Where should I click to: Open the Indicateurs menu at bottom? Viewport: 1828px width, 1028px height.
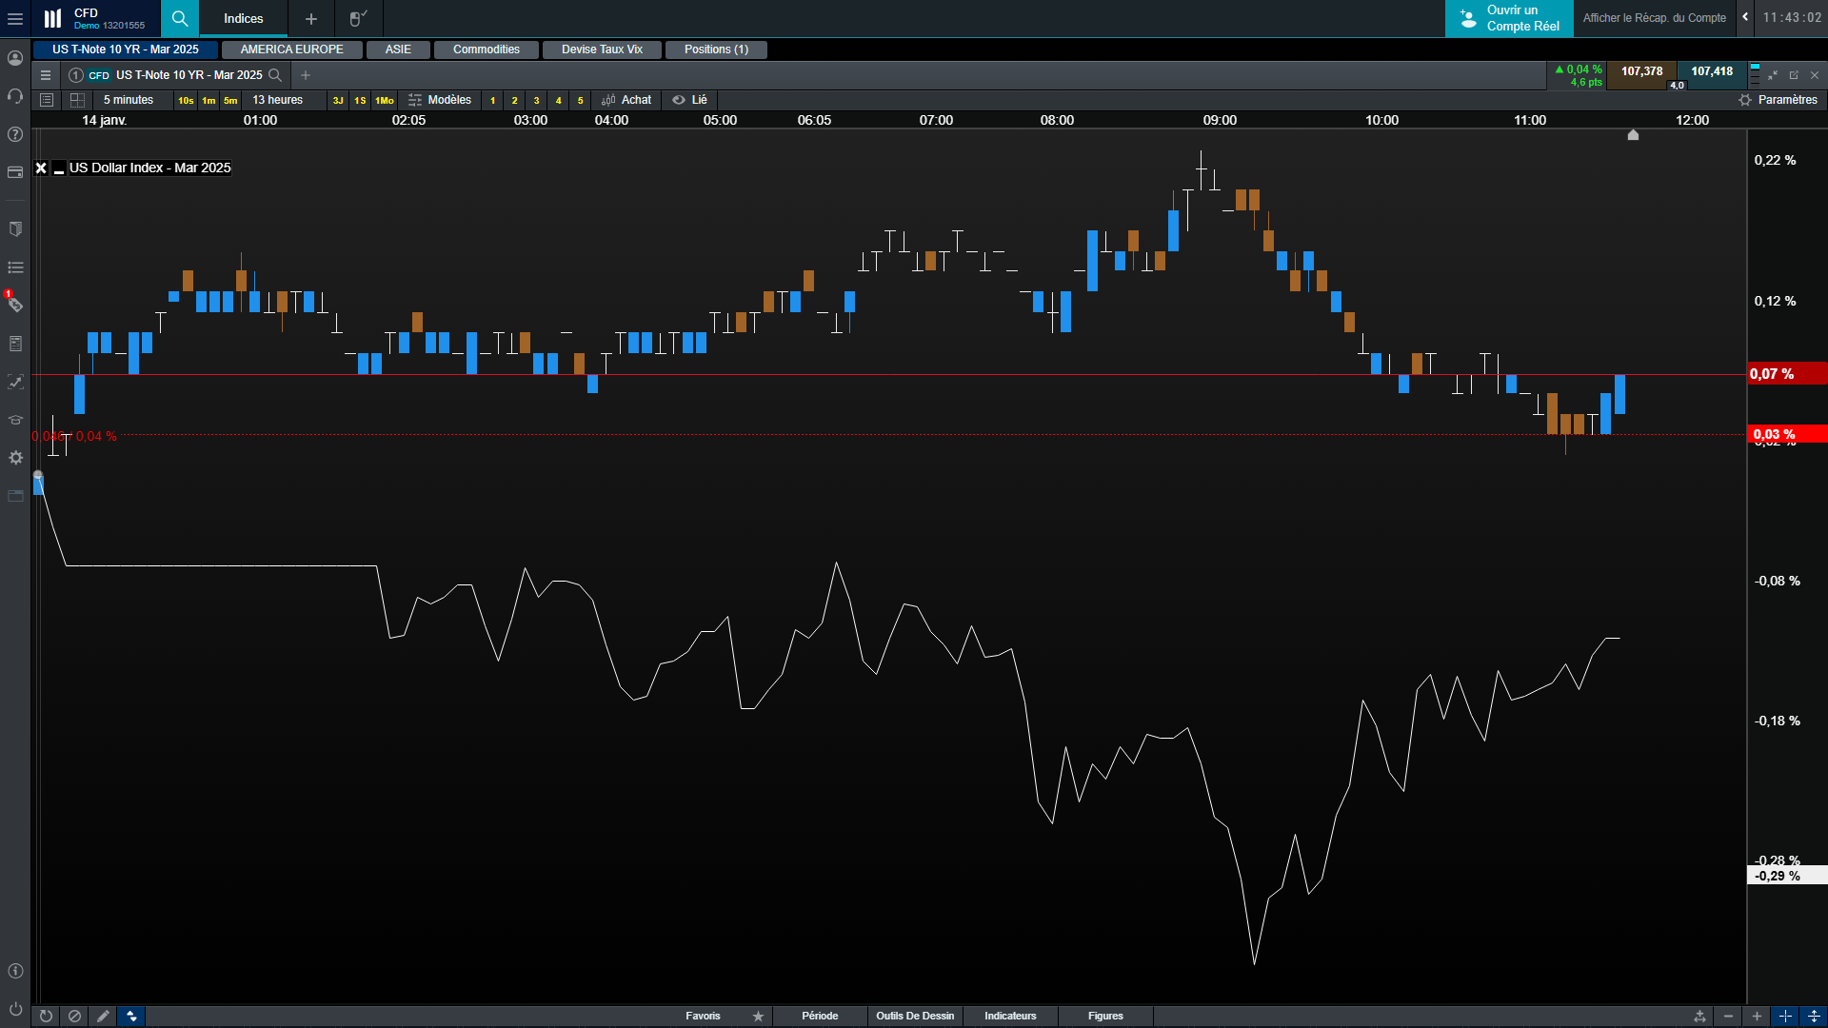1010,1016
